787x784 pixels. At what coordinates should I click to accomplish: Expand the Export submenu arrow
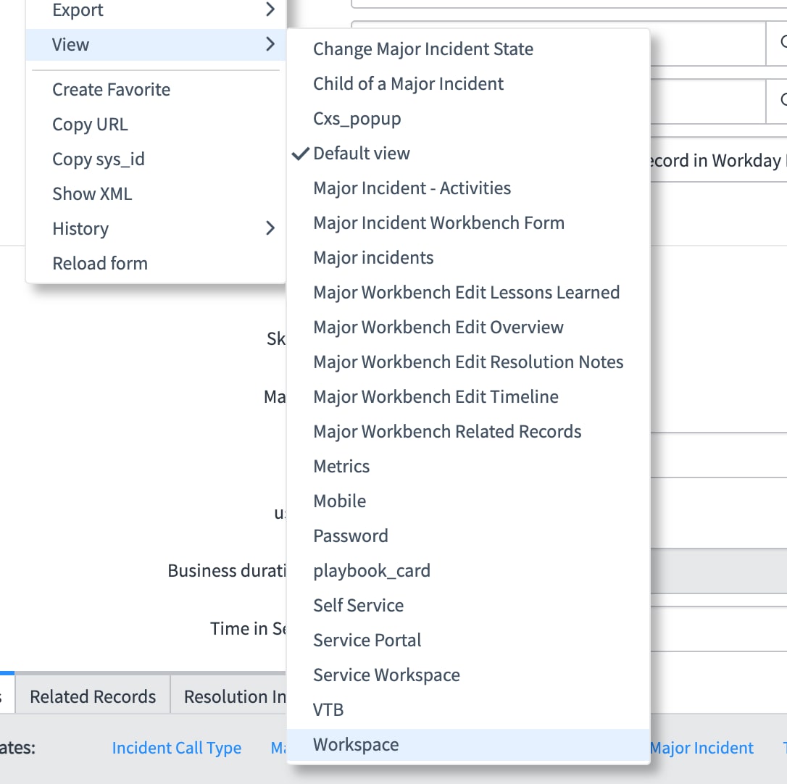(270, 9)
